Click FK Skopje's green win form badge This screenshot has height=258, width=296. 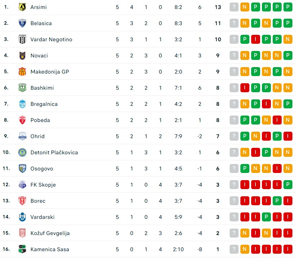coord(288,185)
